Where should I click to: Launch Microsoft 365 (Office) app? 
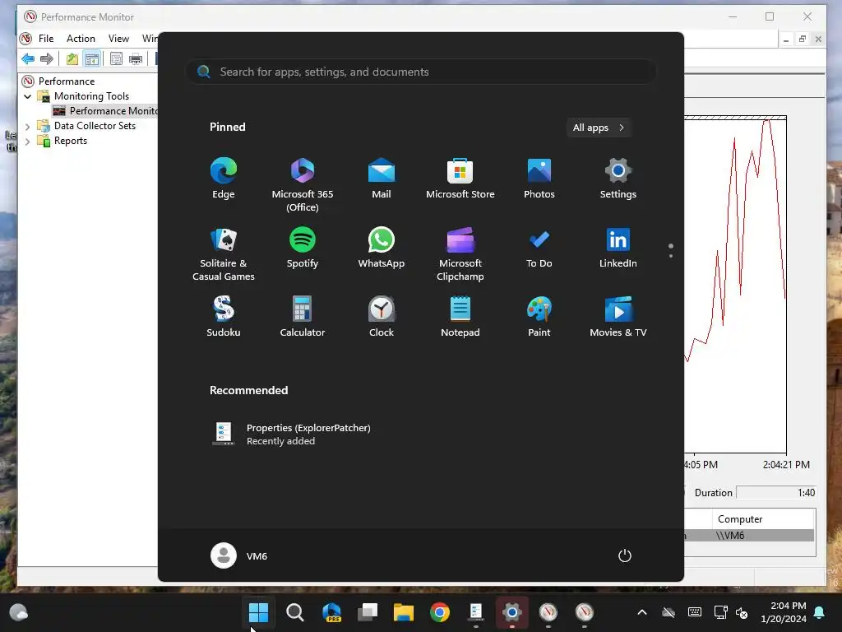[303, 185]
